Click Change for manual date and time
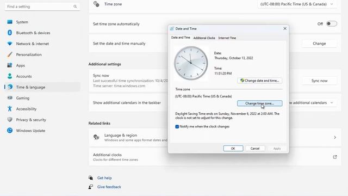This screenshot has height=196, width=348. (x=319, y=44)
